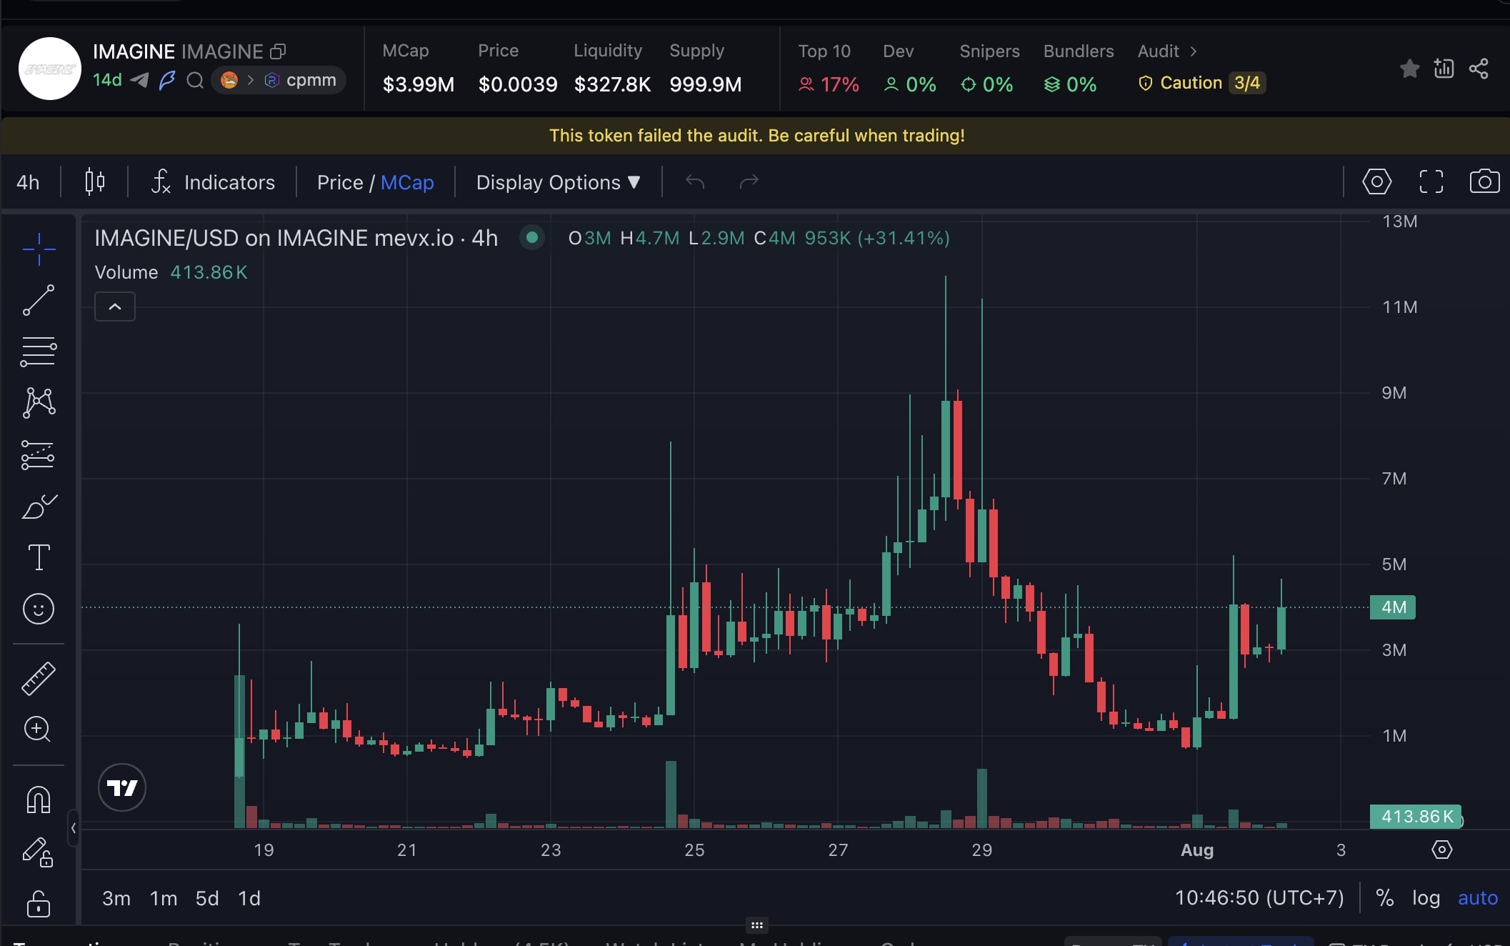The image size is (1510, 946).
Task: Open the forecasting and measurement tools
Action: (39, 454)
